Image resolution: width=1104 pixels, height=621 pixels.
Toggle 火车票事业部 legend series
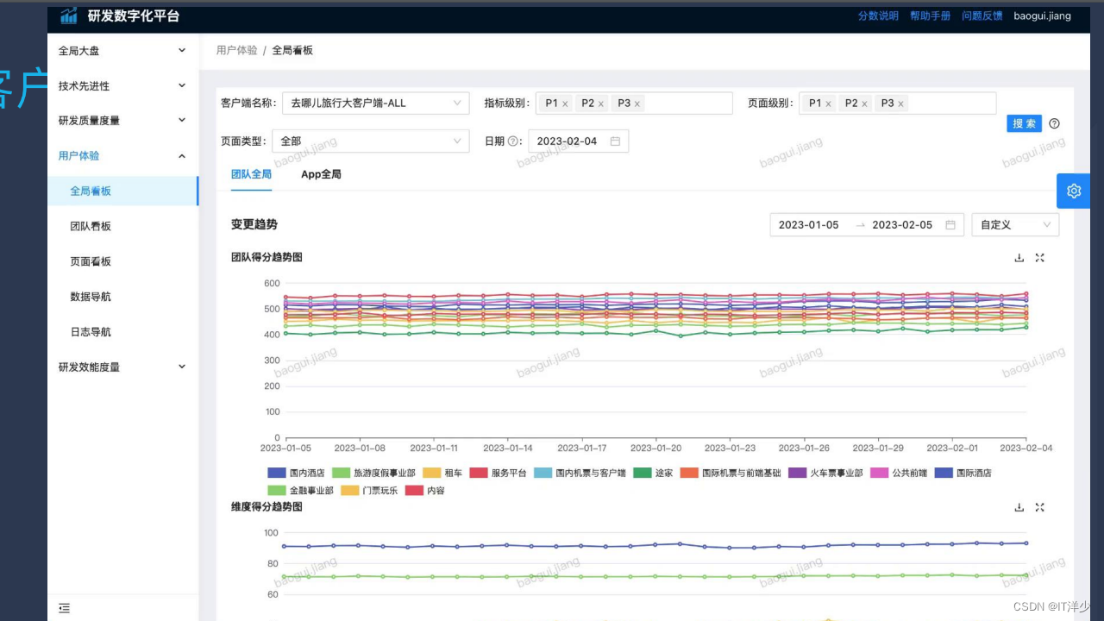pos(825,474)
